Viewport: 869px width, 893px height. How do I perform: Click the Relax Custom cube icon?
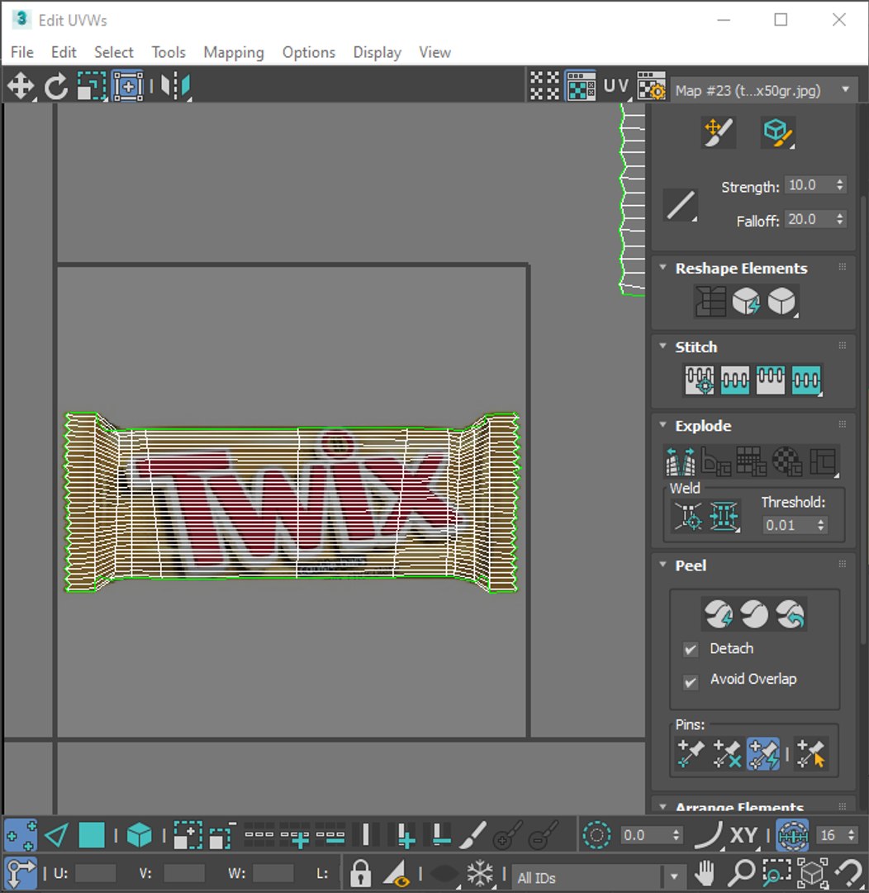pyautogui.click(x=781, y=301)
